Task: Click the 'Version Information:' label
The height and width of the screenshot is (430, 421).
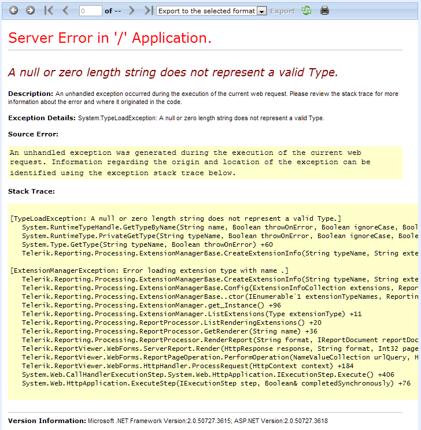Action: [x=47, y=421]
